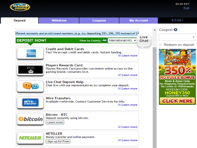Select the Wire Transfer logo icon

click(30, 103)
